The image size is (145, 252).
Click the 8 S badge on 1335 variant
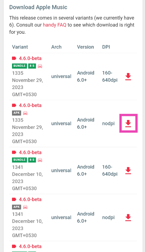click(32, 66)
